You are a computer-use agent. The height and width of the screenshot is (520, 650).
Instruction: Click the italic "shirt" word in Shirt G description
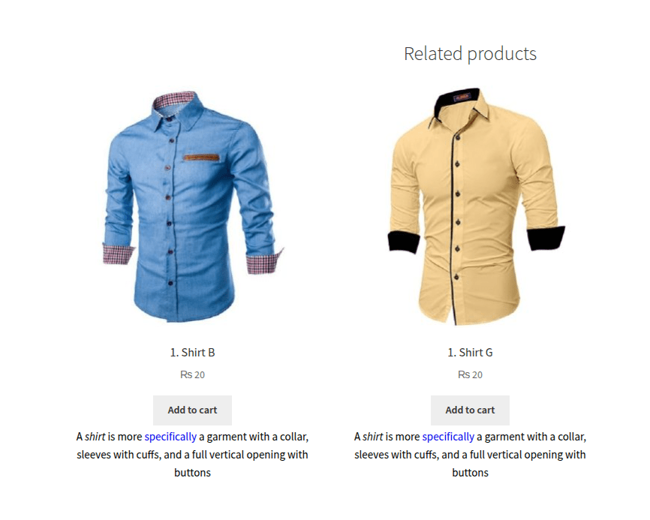coord(373,437)
